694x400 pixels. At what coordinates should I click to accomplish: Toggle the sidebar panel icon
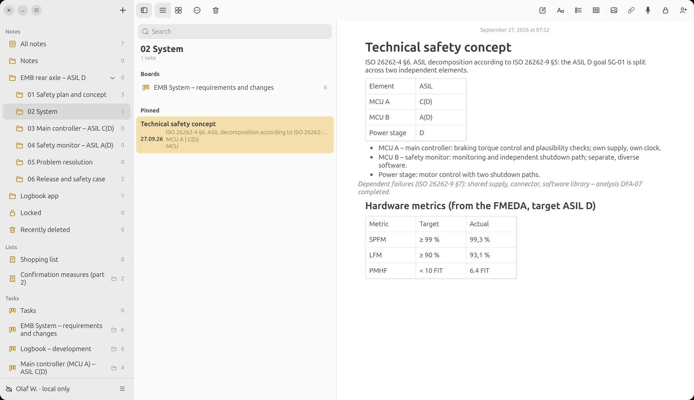pos(144,10)
